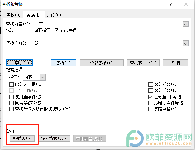Click the 查找下一处(F) button
This screenshot has width=195, height=150.
click(143, 63)
